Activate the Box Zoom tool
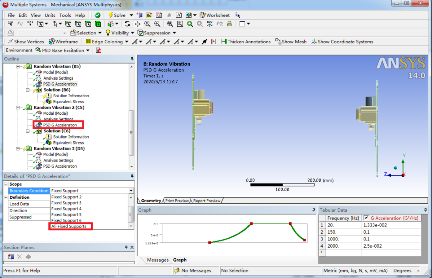The width and height of the screenshot is (432, 278). (157, 24)
